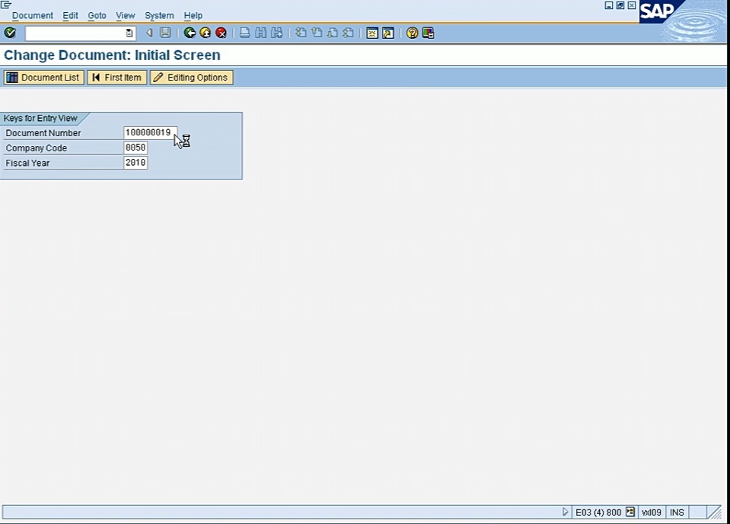Click the window resize grip in status bar
The image size is (730, 524).
[715, 513]
